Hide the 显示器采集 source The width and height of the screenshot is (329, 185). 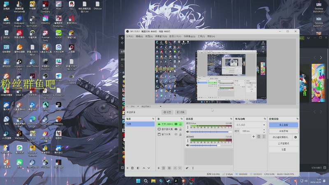[x=176, y=129]
